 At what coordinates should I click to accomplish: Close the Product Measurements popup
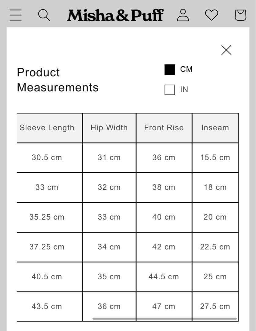226,50
